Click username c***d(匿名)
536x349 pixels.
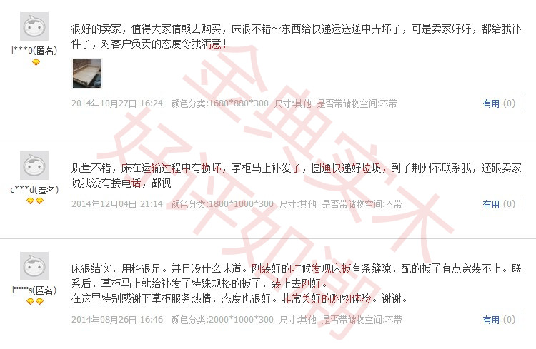pos(34,190)
